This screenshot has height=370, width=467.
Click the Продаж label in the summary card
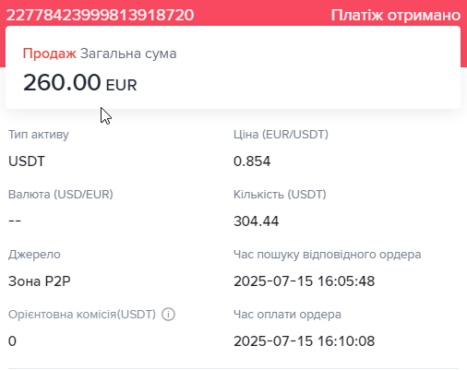pos(49,54)
